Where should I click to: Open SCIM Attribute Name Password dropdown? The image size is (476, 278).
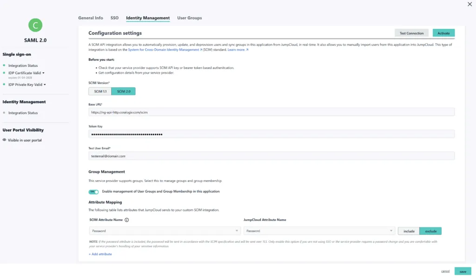[165, 231]
